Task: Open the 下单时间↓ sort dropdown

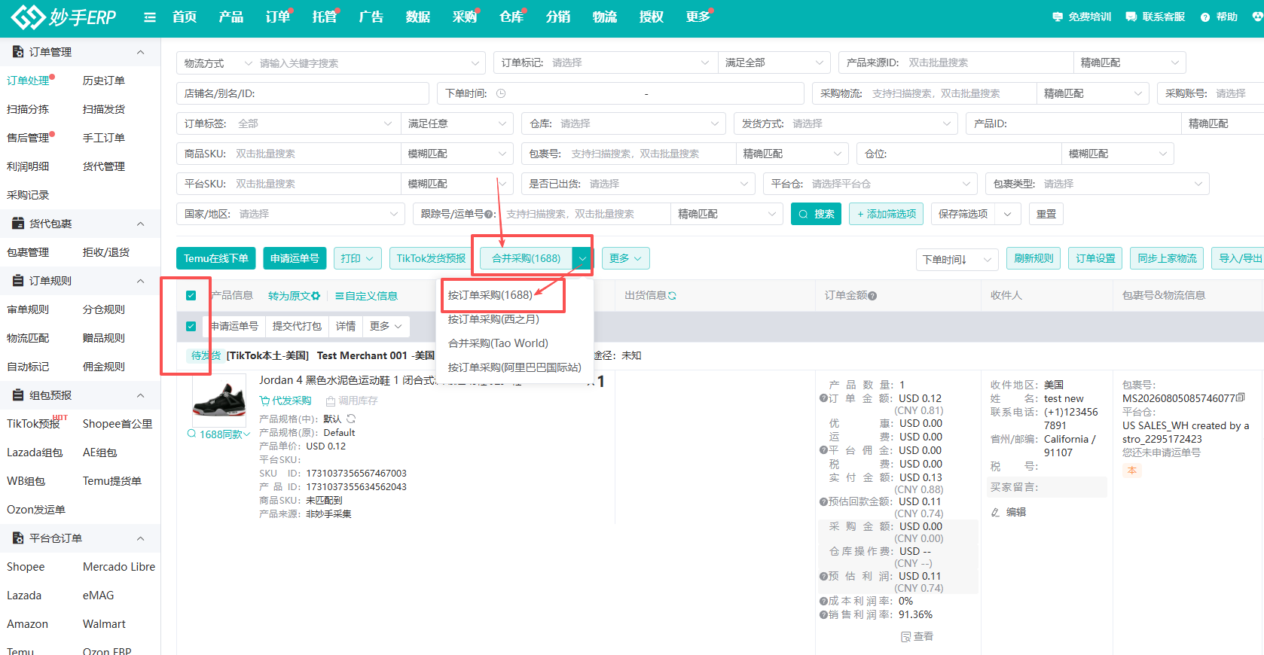Action: coord(957,259)
